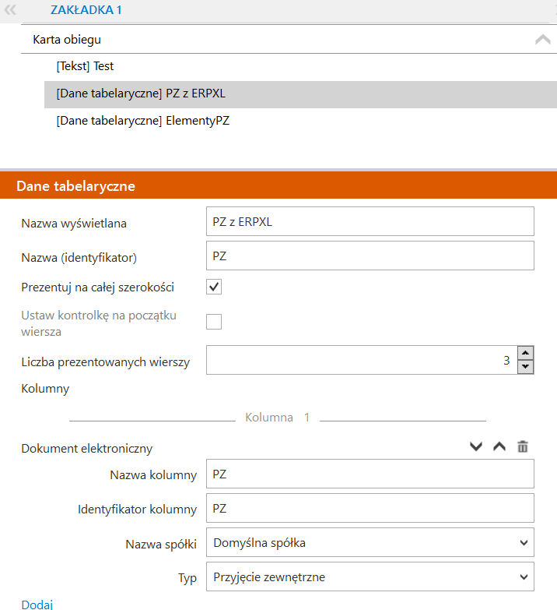The image size is (557, 610).
Task: Open the Nazwa spółki dropdown
Action: 370,542
